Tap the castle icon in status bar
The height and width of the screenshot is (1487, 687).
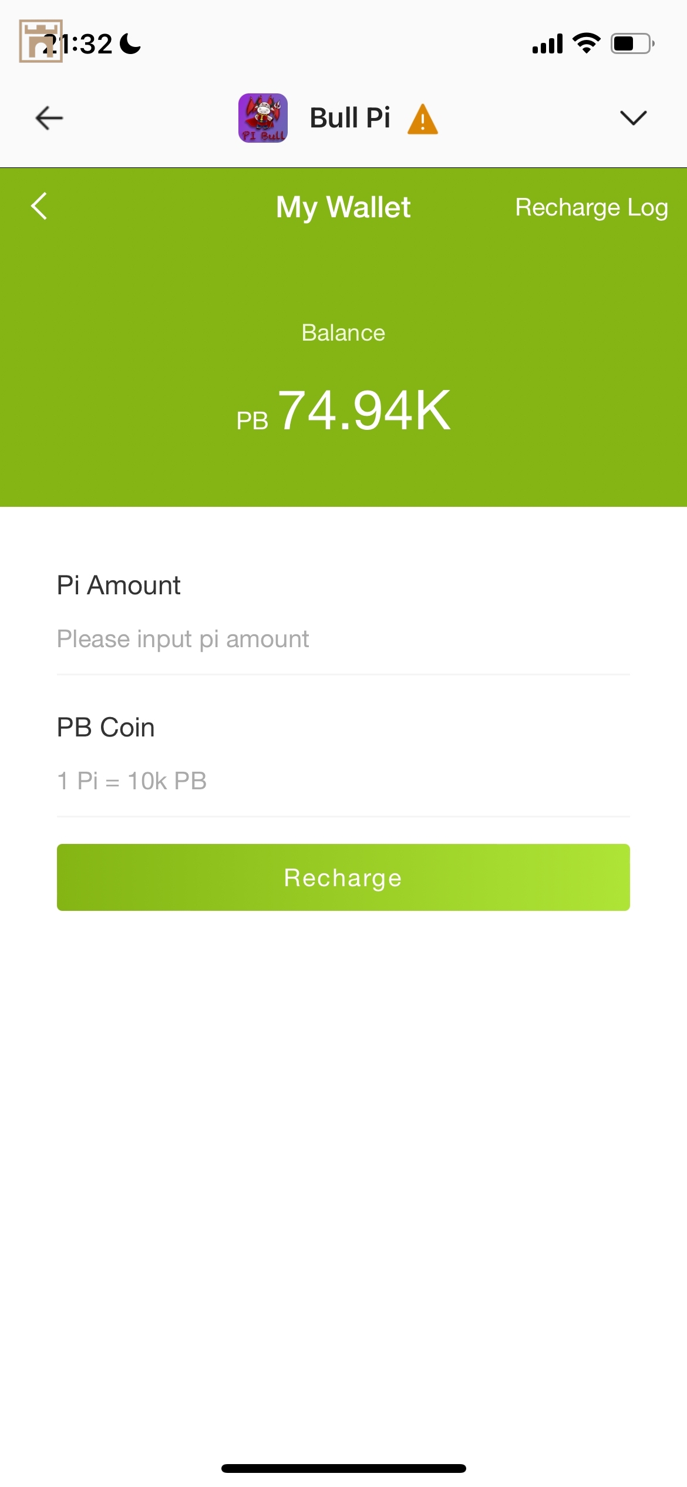(x=40, y=41)
